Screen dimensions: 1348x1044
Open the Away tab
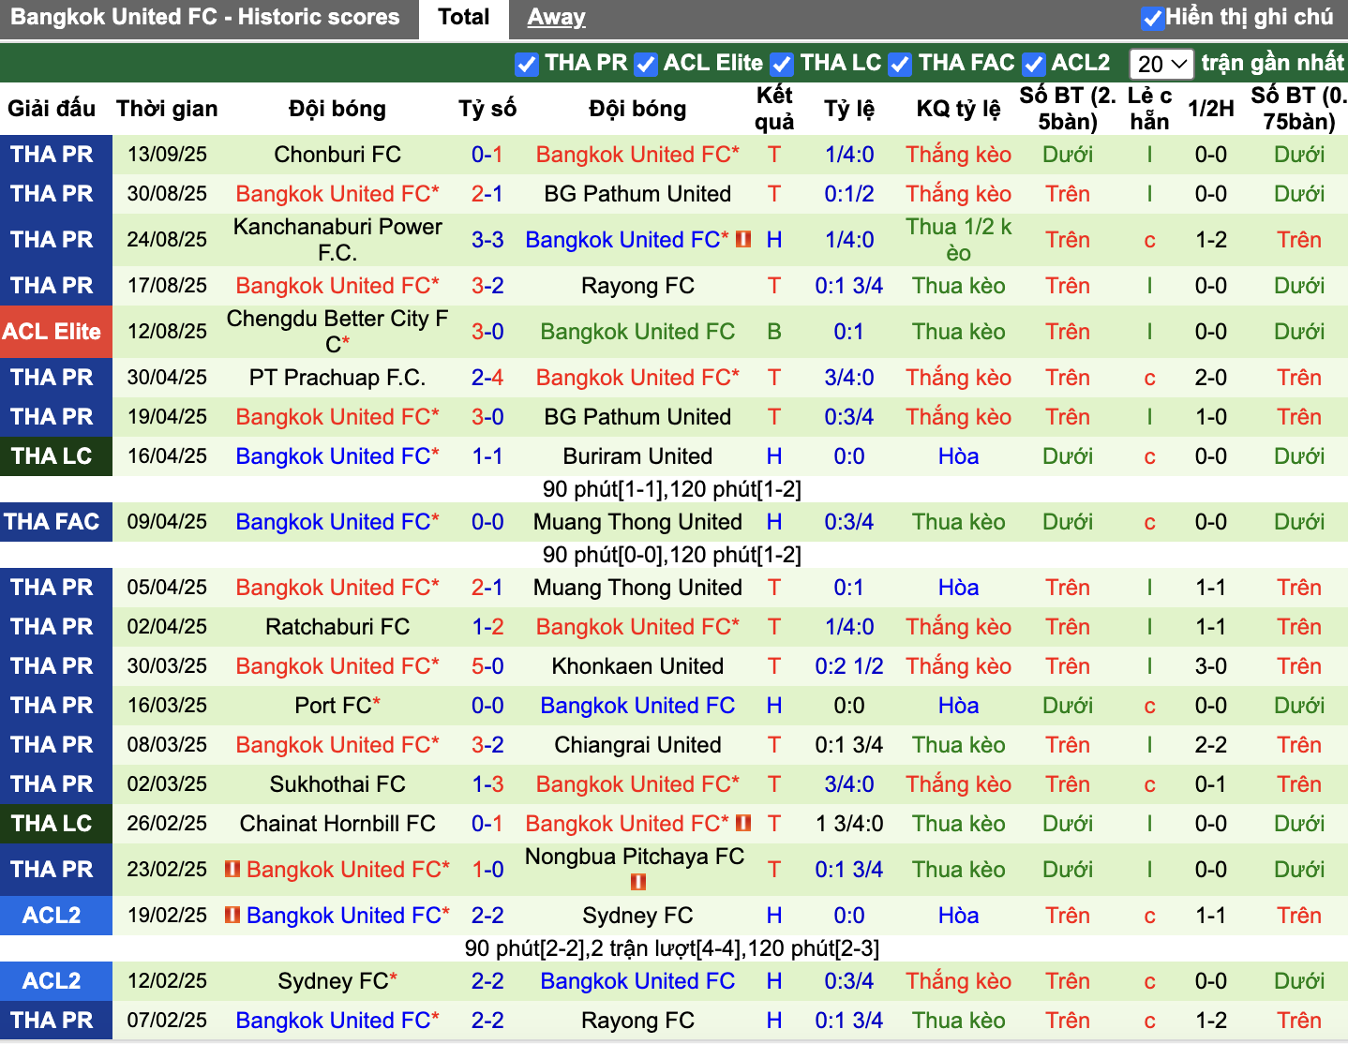(x=556, y=17)
